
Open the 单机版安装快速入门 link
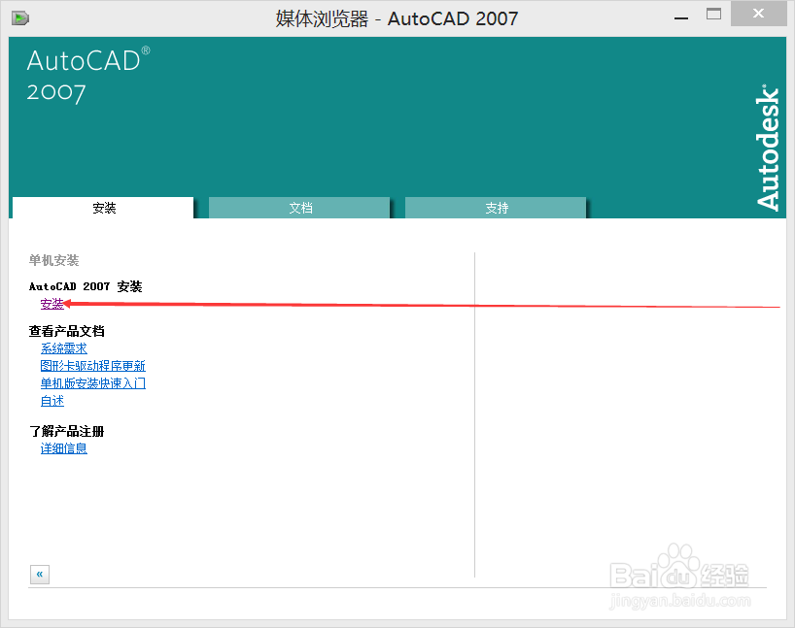(x=92, y=383)
